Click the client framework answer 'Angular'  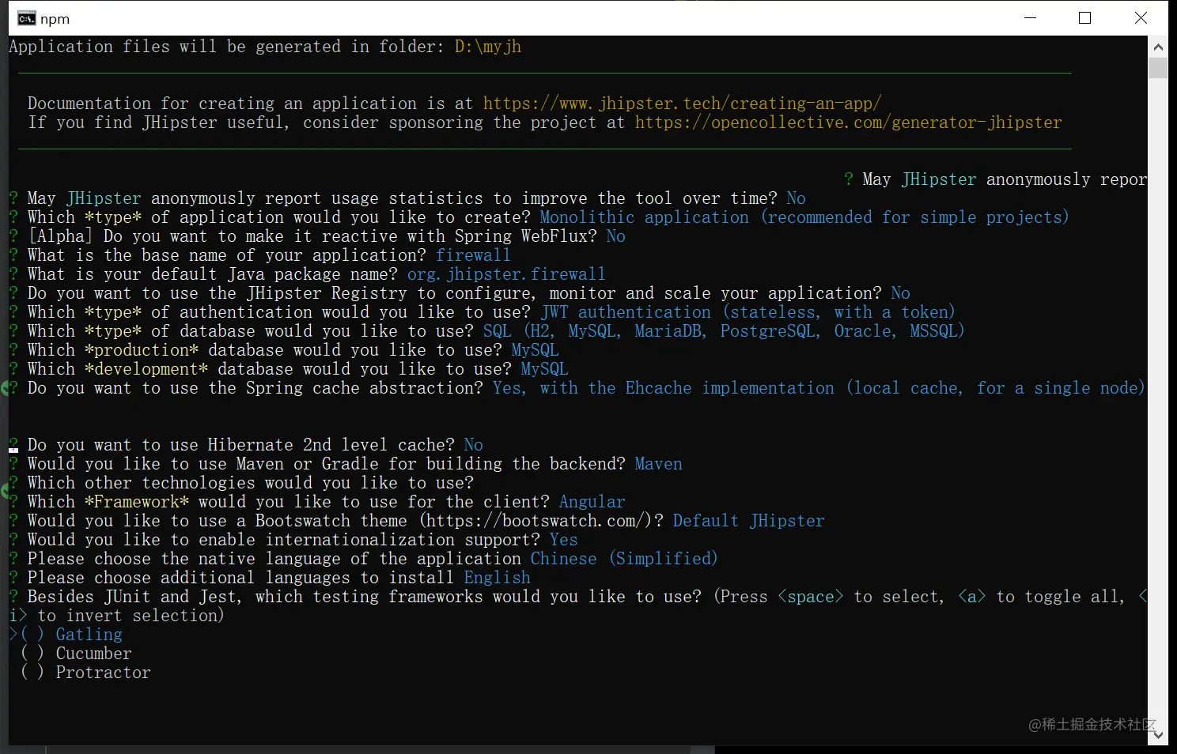(592, 502)
